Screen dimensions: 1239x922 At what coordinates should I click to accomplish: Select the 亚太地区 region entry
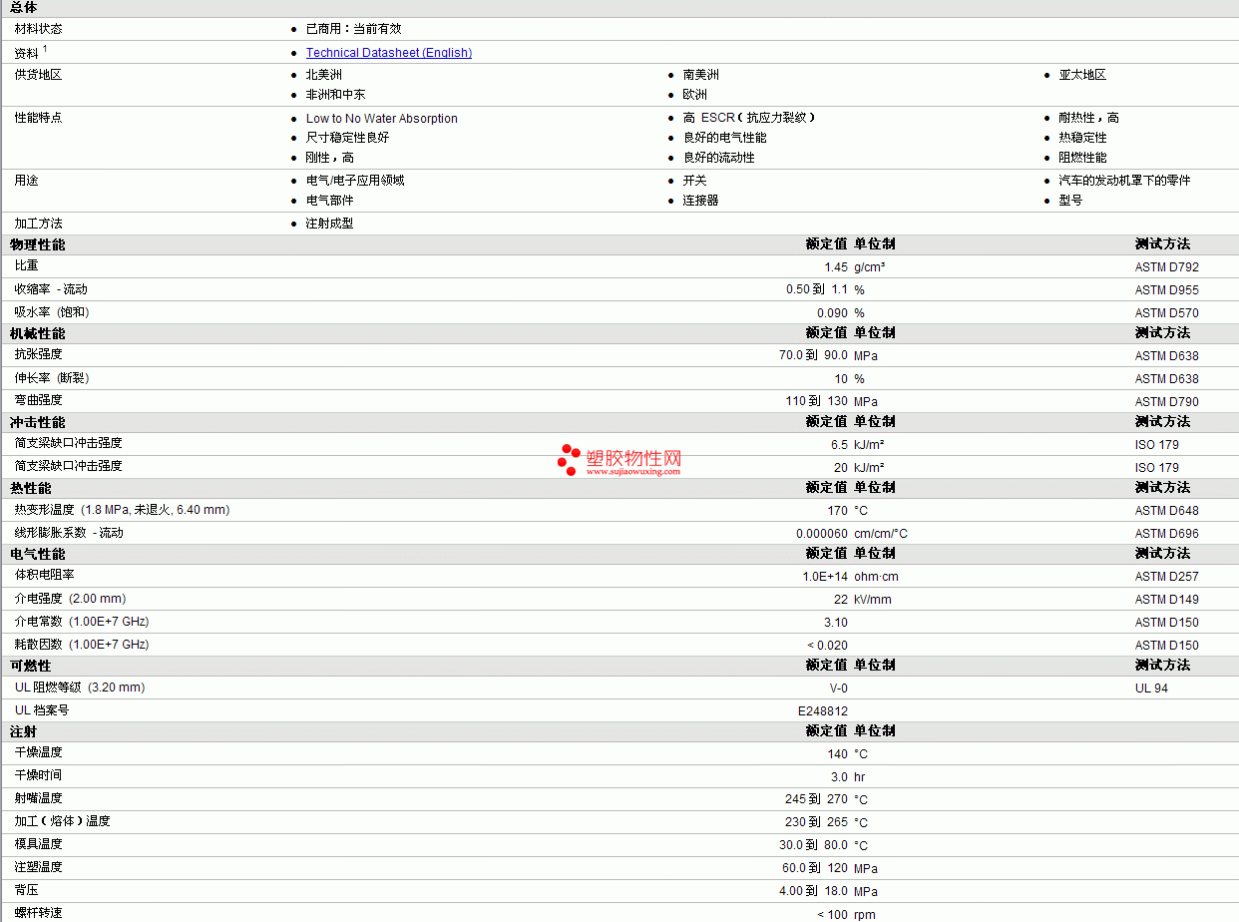(1082, 75)
